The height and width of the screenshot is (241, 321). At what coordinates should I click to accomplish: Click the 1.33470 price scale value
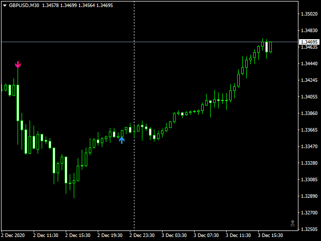(309, 147)
